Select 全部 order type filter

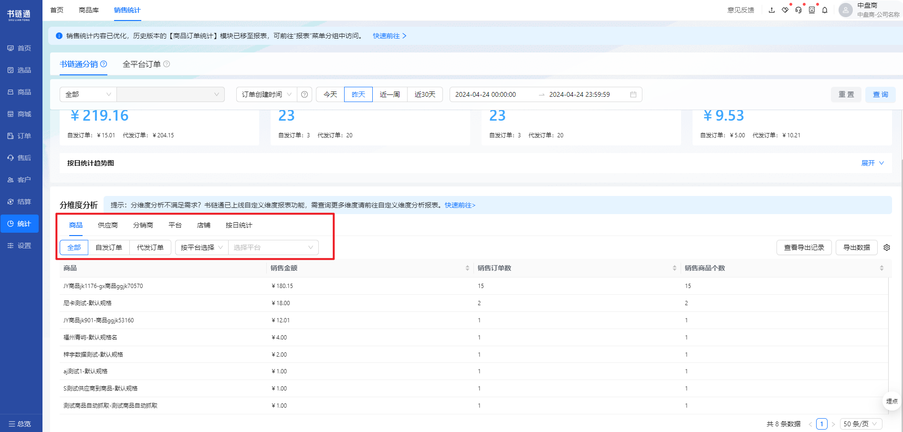[x=74, y=247]
